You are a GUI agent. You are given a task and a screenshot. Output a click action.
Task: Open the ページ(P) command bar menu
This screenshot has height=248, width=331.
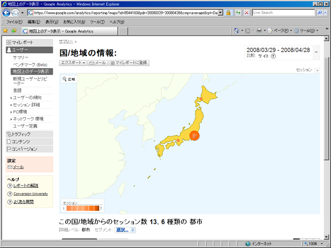click(279, 31)
